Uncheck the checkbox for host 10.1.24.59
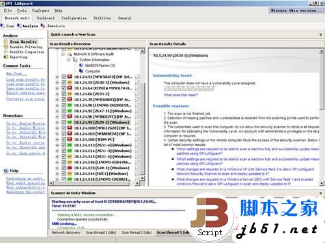This screenshot has width=325, height=243. click(64, 82)
